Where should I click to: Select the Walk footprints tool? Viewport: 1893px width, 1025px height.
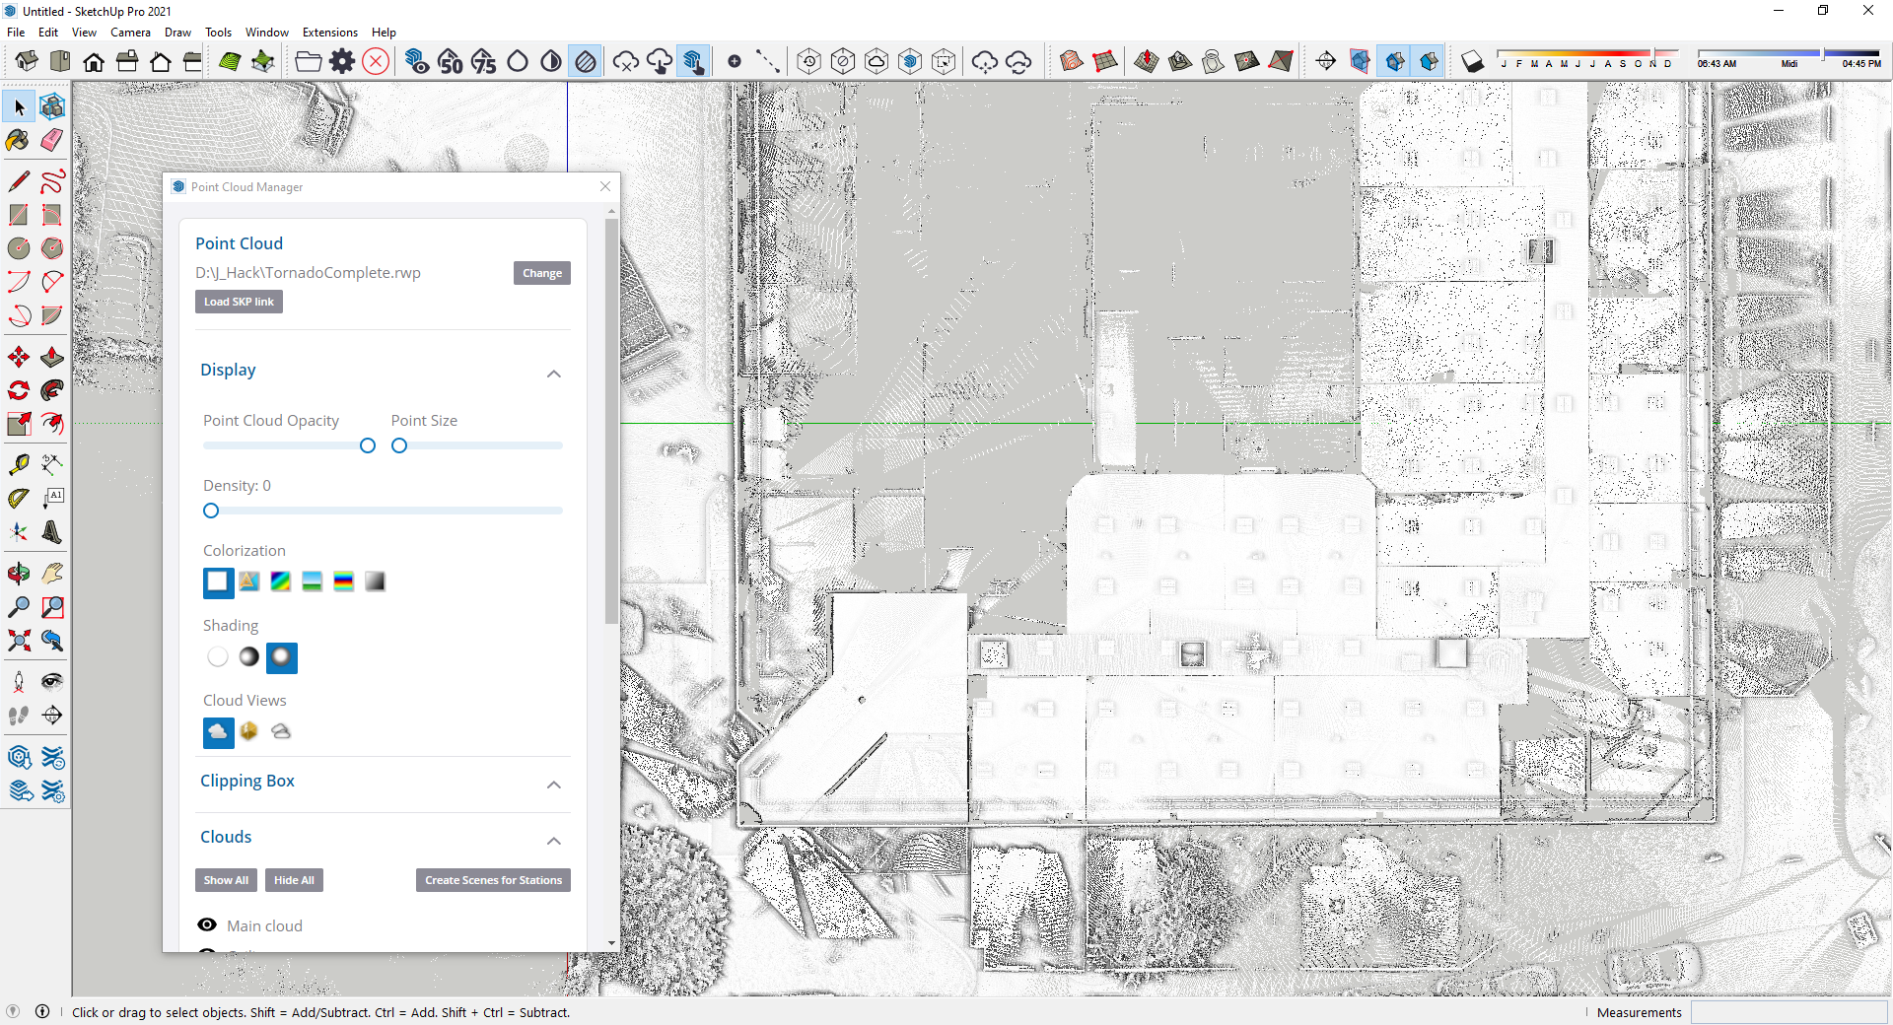pyautogui.click(x=19, y=716)
